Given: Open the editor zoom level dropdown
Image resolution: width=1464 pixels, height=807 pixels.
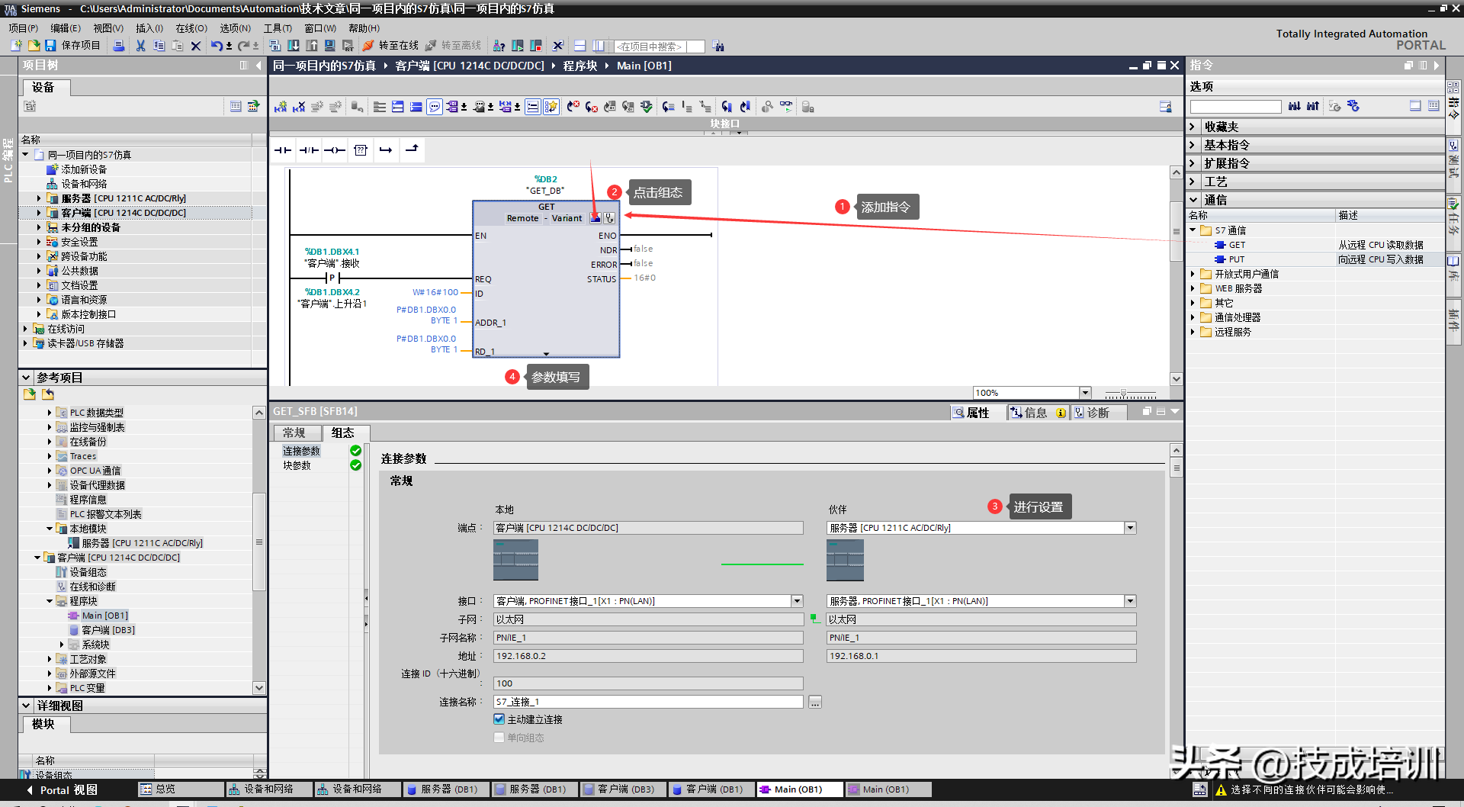Looking at the screenshot, I should tap(1085, 393).
